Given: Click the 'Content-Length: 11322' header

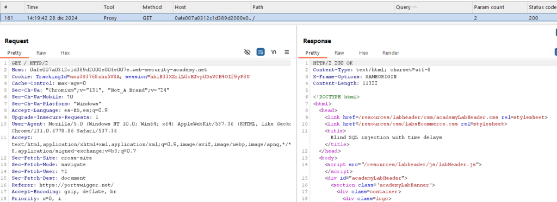Looking at the screenshot, I should [345, 83].
